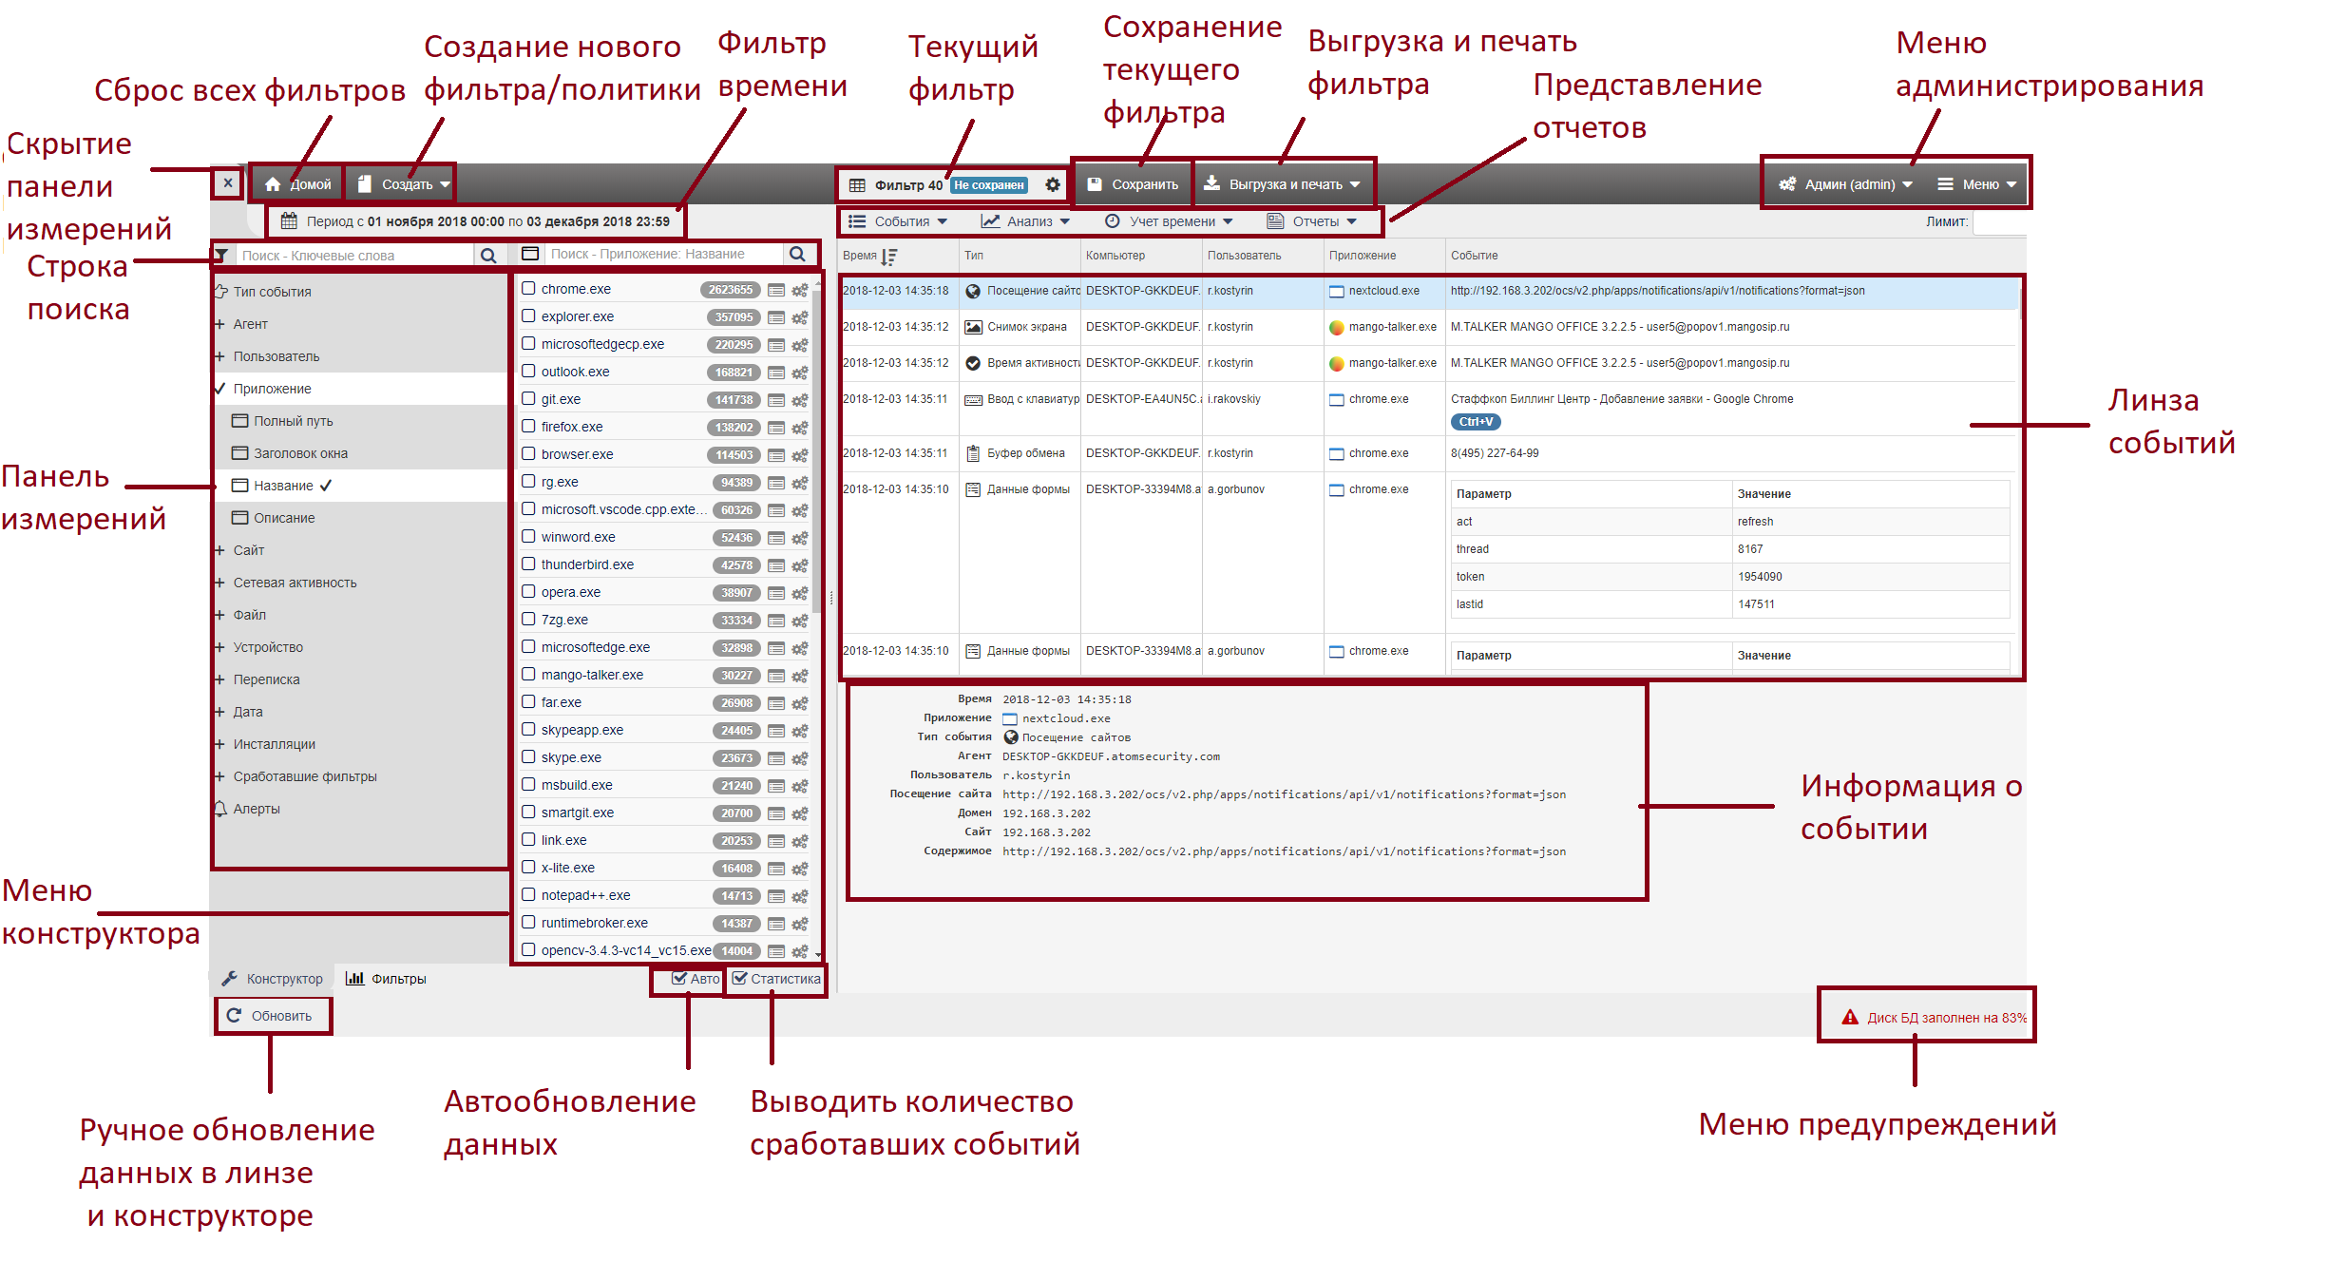The image size is (2326, 1262).
Task: Expand the Устройство tree node
Action: pyautogui.click(x=219, y=647)
